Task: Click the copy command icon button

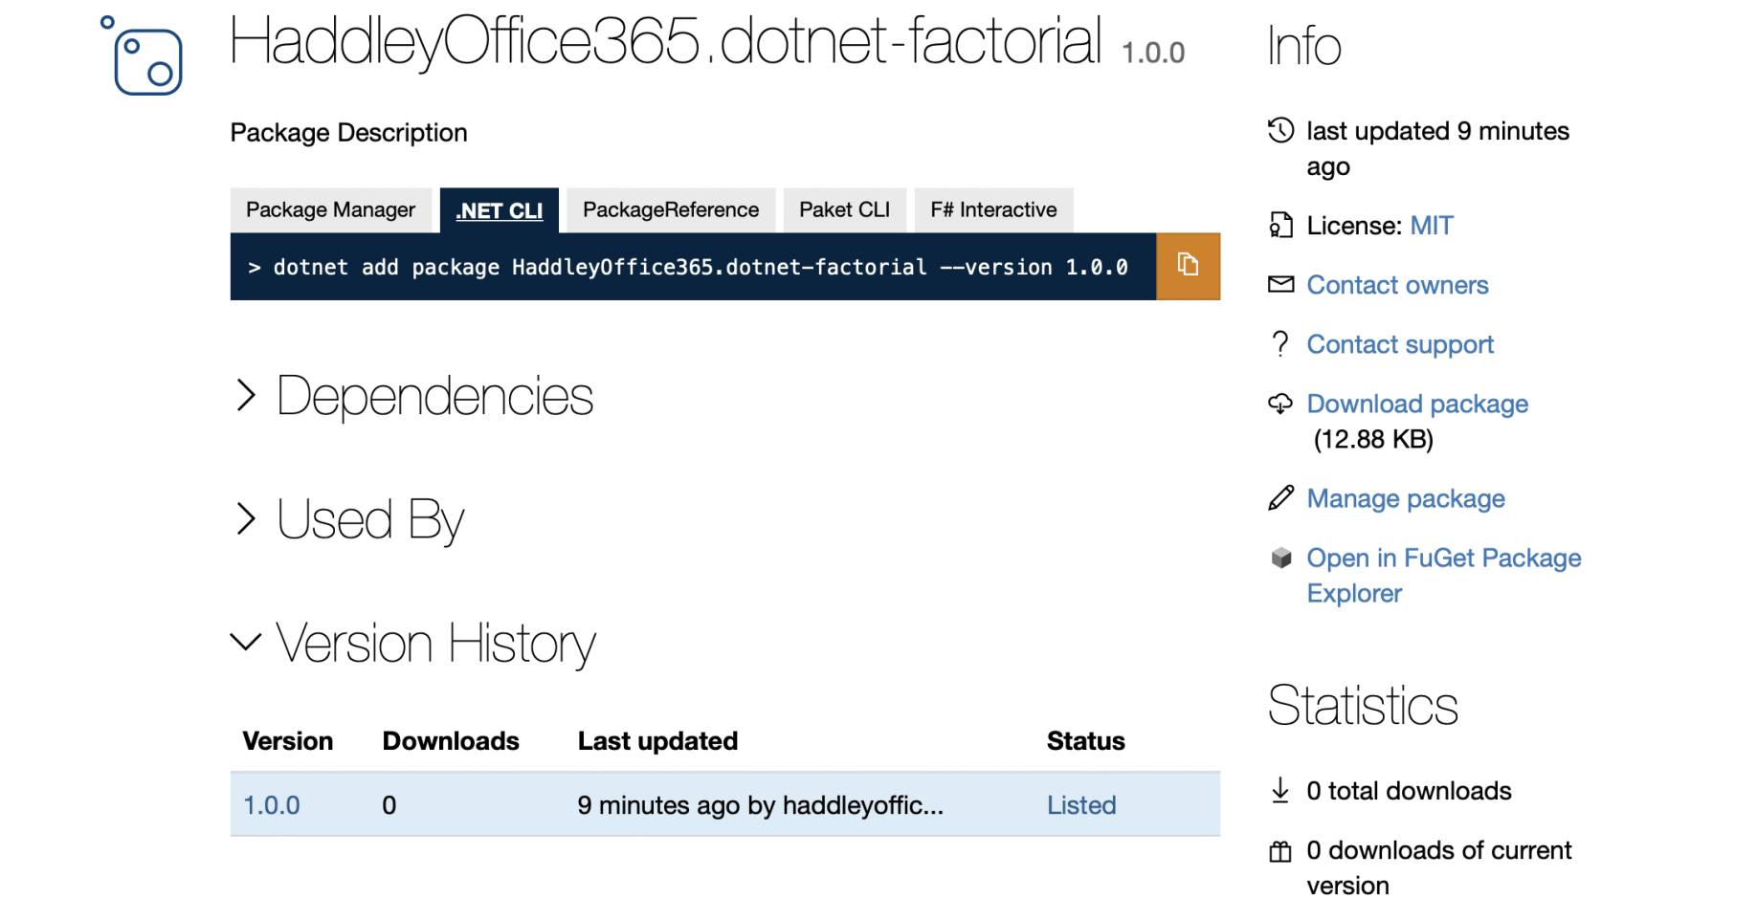Action: point(1188,266)
